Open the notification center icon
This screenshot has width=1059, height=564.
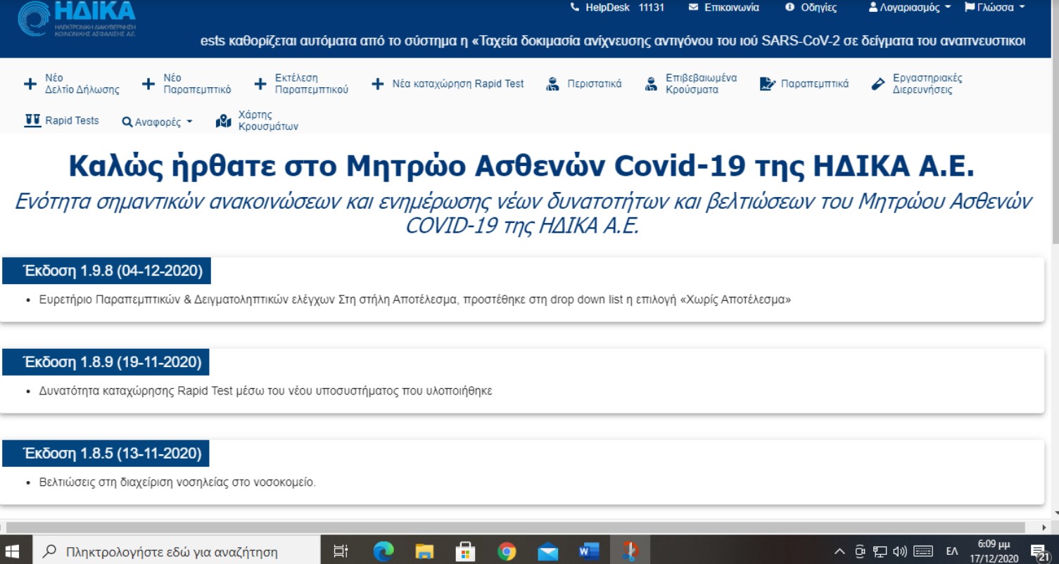pyautogui.click(x=1039, y=552)
